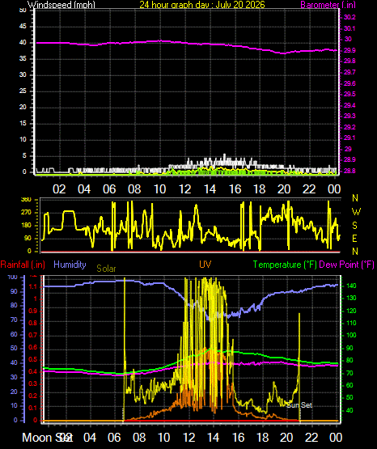Click rainfall scale value 0.7
Viewport: 377px width, 449px height.
(x=33, y=335)
